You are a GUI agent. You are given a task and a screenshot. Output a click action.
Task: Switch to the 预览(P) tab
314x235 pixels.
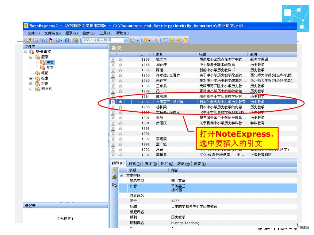coord(135,164)
